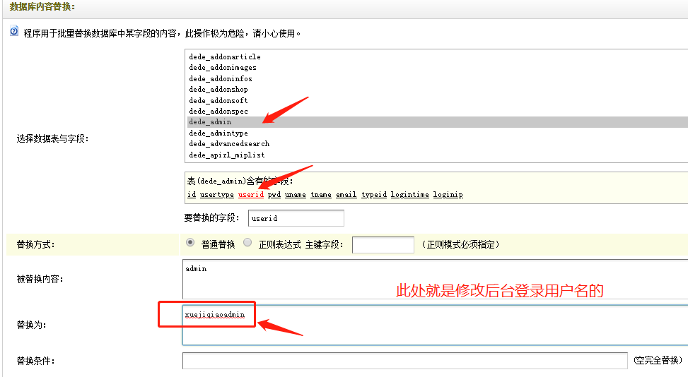The height and width of the screenshot is (377, 688).
Task: Select the regular expression radio button
Action: coord(247,243)
